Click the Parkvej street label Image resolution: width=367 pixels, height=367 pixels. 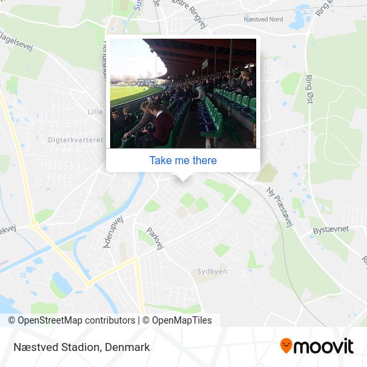coord(155,238)
